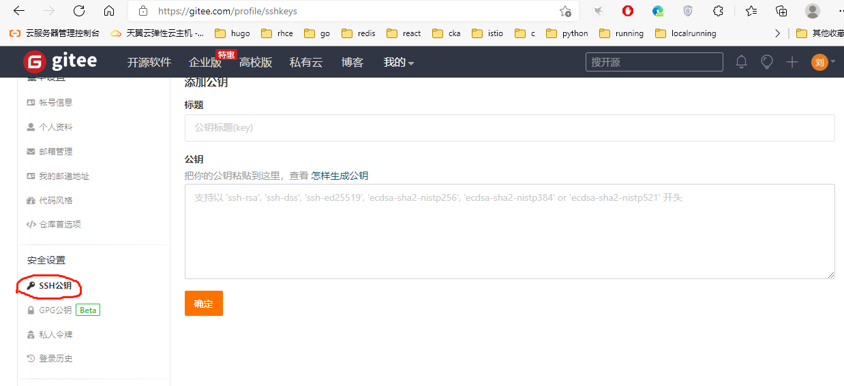Open the hugo bookmark folder

232,33
